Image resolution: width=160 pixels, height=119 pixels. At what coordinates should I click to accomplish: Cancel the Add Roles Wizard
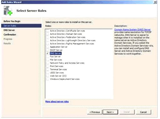[x=143, y=112]
